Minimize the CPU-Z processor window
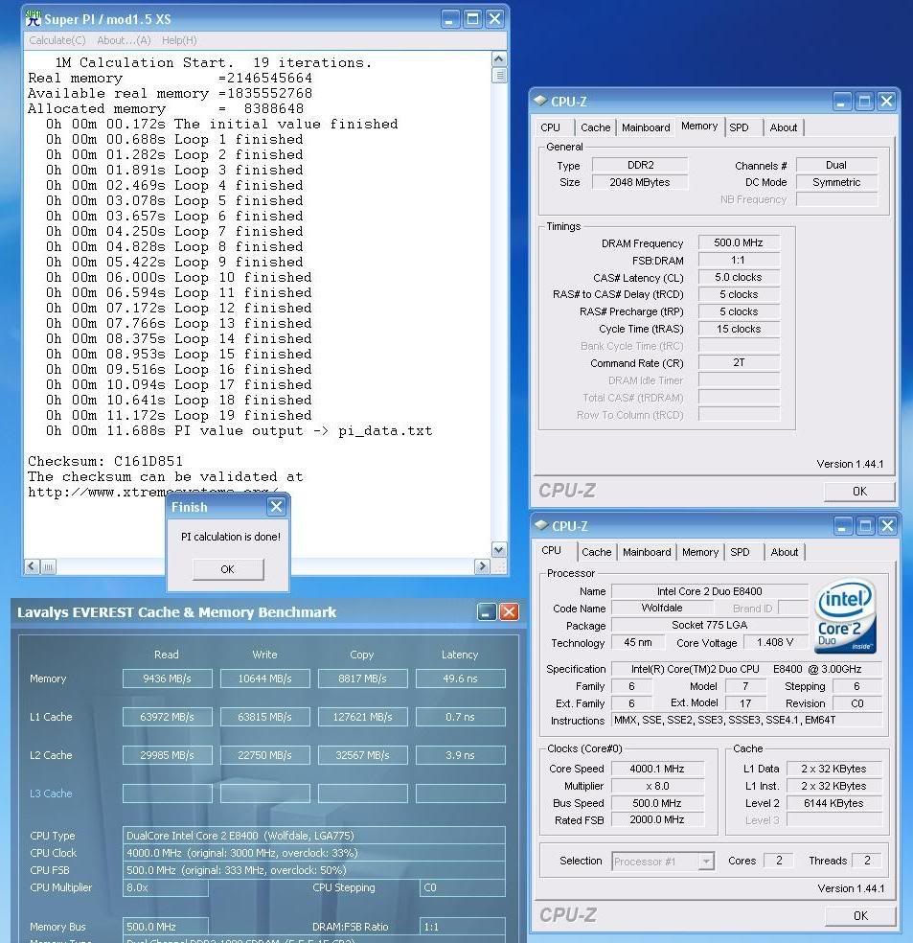Viewport: 913px width, 943px height. (843, 525)
